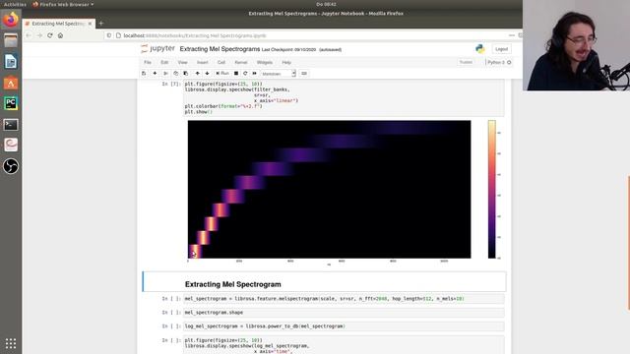
Task: Restart the kernel using the circular arrow
Action: 245,74
